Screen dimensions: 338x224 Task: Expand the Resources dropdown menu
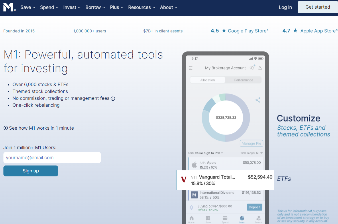(x=142, y=7)
